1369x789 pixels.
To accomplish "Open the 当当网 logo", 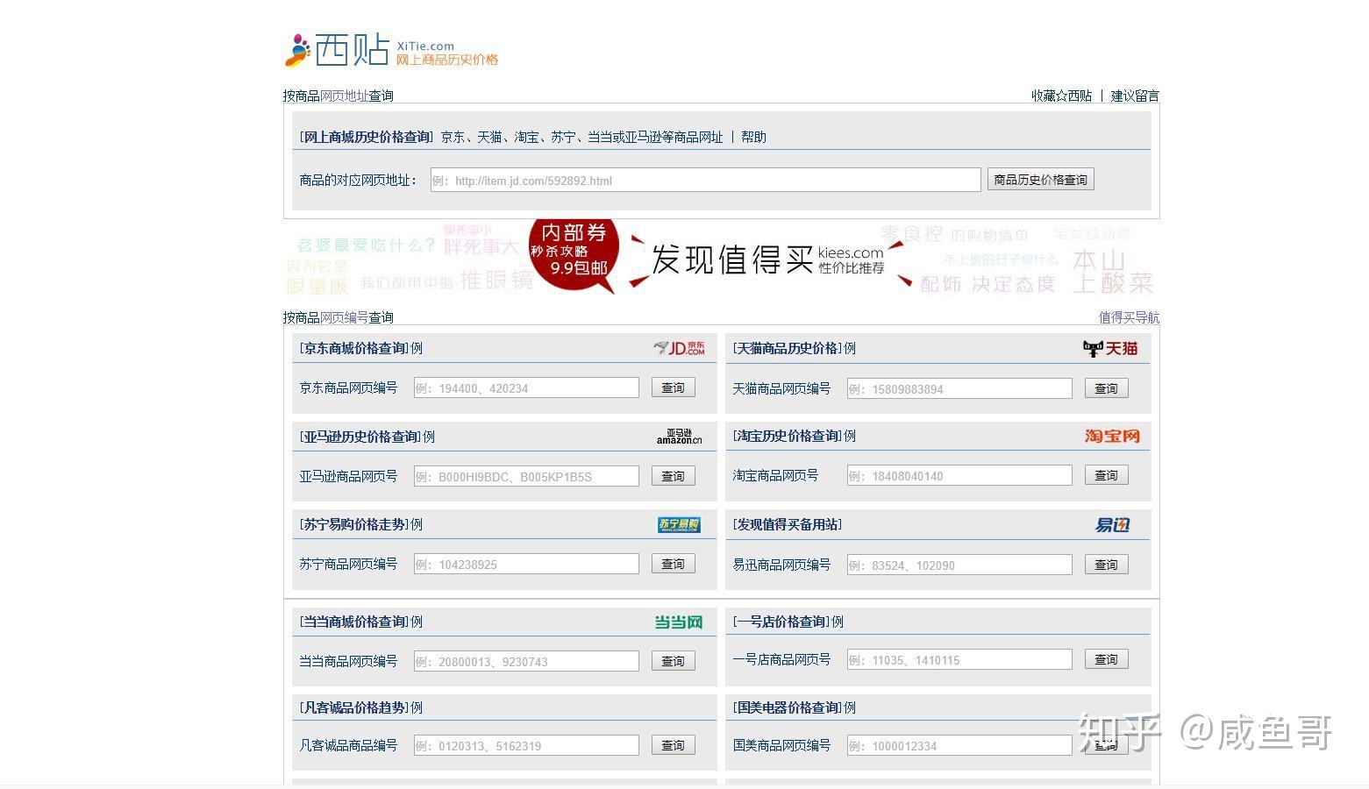I will 679,622.
